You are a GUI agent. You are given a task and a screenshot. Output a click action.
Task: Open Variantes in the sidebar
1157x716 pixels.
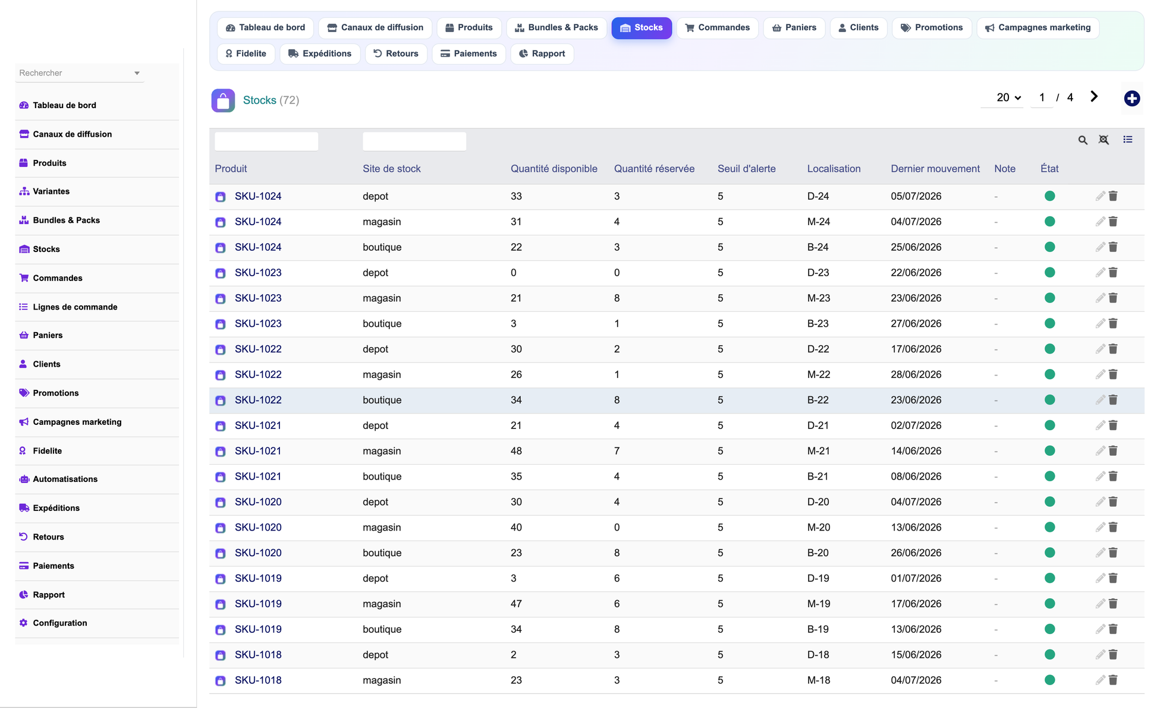pos(97,191)
